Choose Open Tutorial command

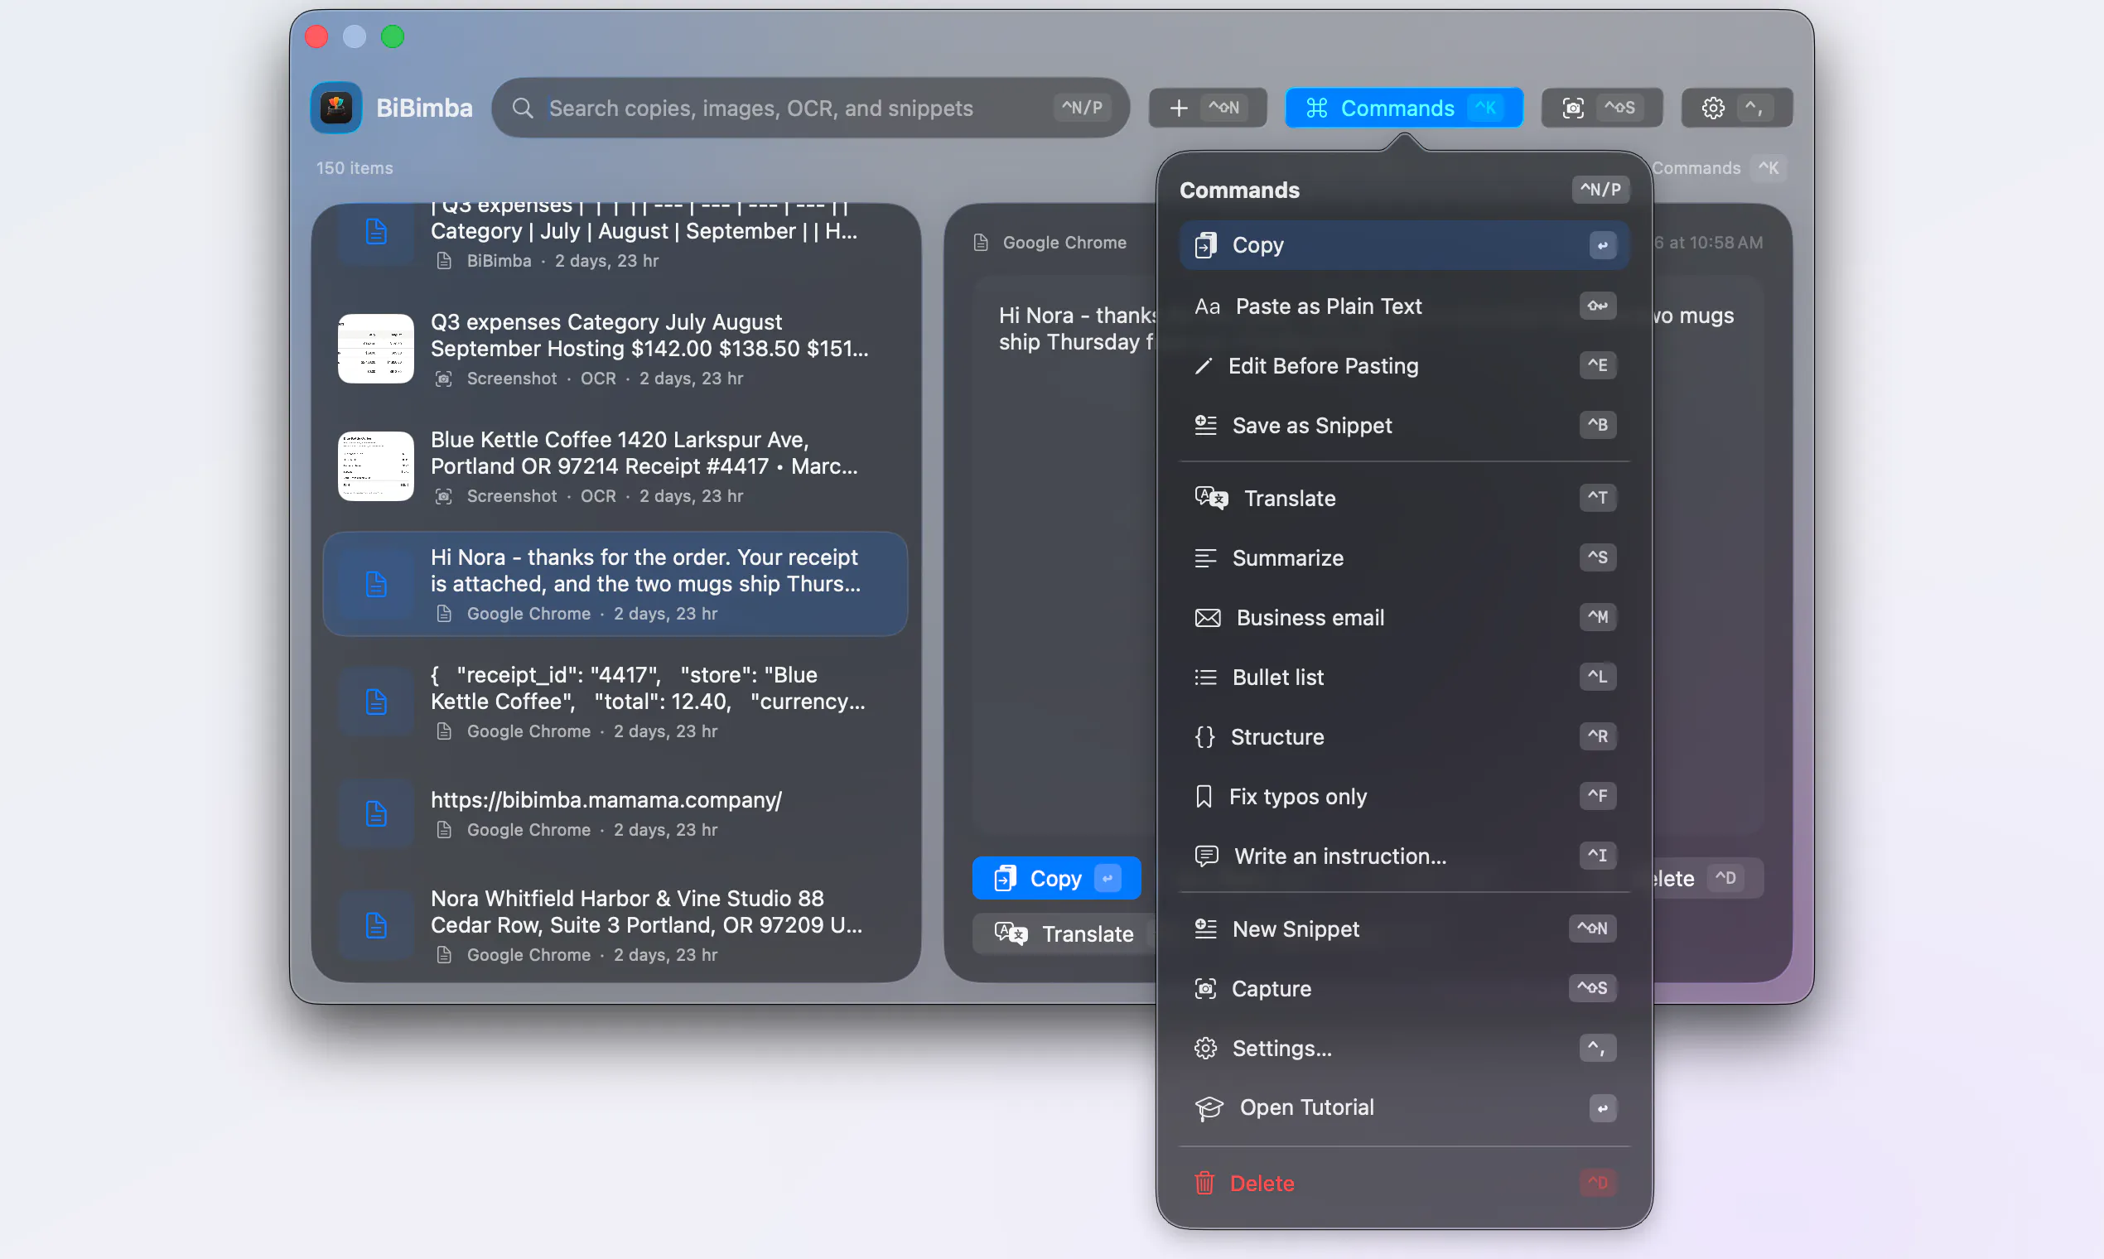point(1404,1108)
